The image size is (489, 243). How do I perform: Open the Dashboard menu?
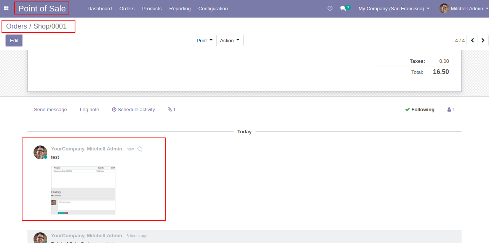100,8
